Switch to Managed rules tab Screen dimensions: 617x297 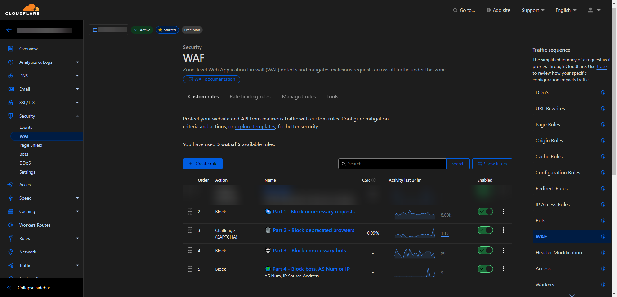(x=299, y=97)
